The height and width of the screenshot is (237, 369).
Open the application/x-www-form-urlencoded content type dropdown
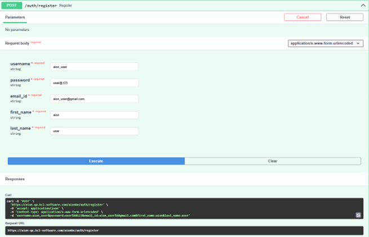point(326,43)
